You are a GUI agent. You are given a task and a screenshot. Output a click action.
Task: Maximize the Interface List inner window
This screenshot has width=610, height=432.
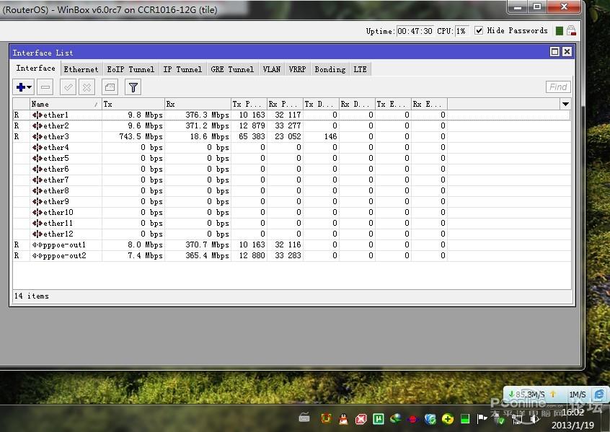pos(554,52)
